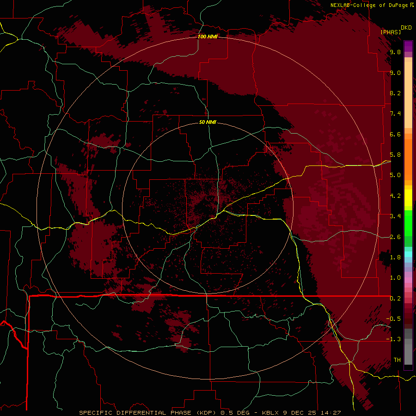The width and height of the screenshot is (416, 416).
Task: Click the -1.3 scale value
Action: pyautogui.click(x=393, y=339)
